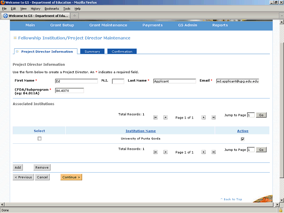Screen dimensions: 284x213
Task: Sort by Institution Name column link
Action: [141, 131]
